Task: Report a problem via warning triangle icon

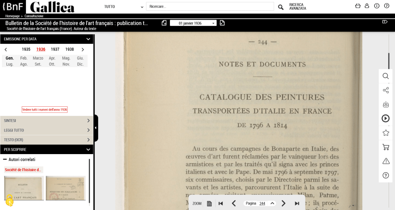Action: (x=385, y=161)
